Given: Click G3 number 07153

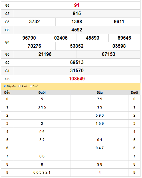Looking at the screenshot, I should [109, 54].
